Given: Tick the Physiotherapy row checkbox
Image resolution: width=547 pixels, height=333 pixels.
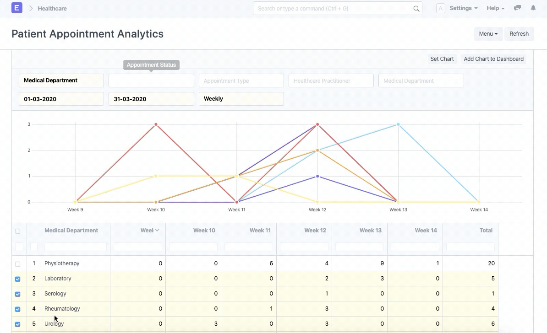Looking at the screenshot, I should 18,264.
